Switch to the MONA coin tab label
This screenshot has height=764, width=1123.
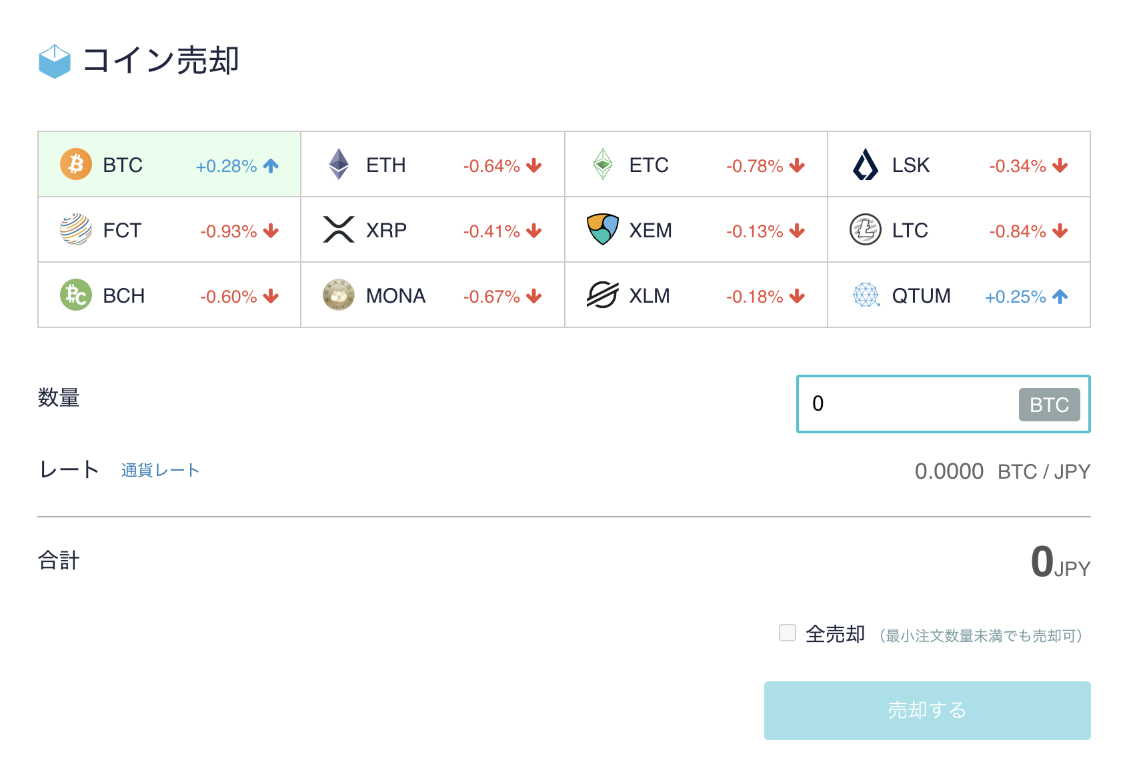395,295
